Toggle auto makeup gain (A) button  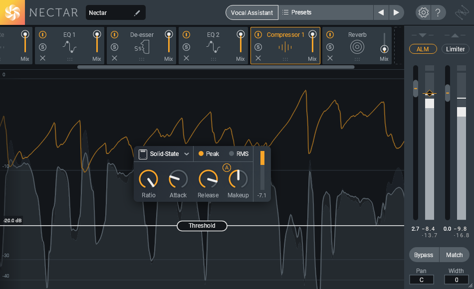pyautogui.click(x=227, y=167)
